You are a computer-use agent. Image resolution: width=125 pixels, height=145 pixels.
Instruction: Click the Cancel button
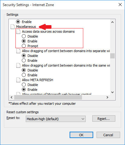pyautogui.click(x=108, y=135)
